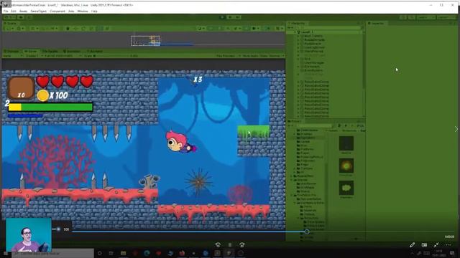This screenshot has width=460, height=258.
Task: Click the Unity Play button in the top toolbar
Action: tap(222, 17)
